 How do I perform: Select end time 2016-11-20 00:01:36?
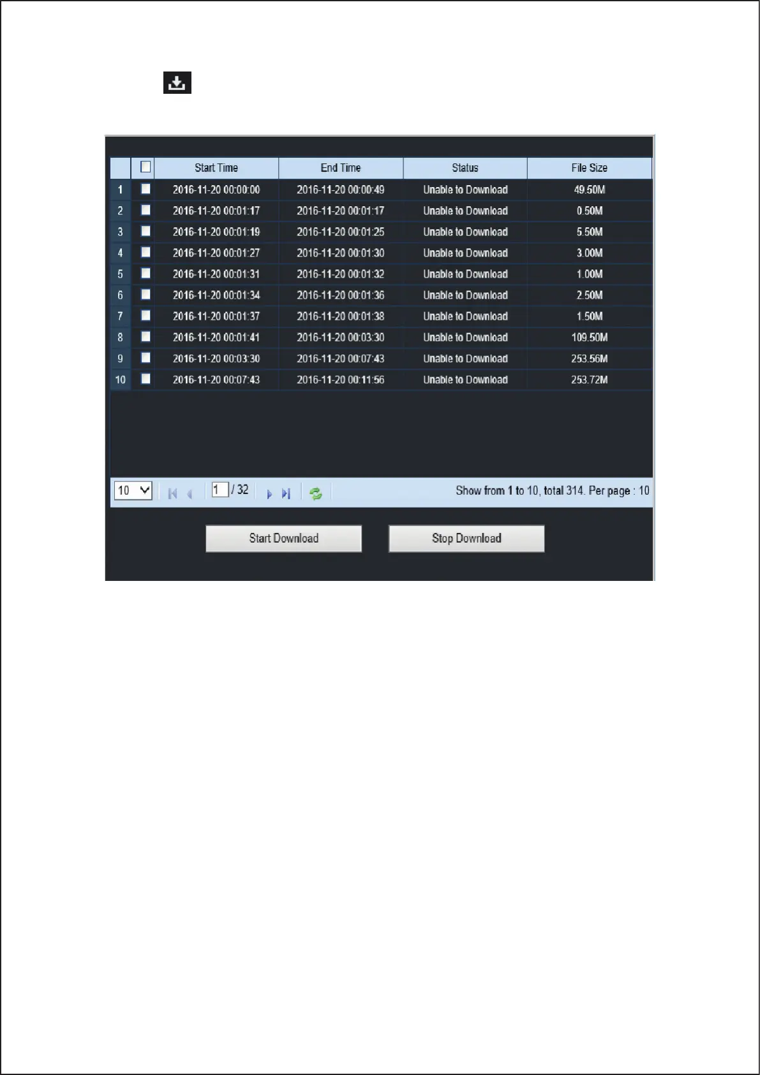[x=341, y=295]
